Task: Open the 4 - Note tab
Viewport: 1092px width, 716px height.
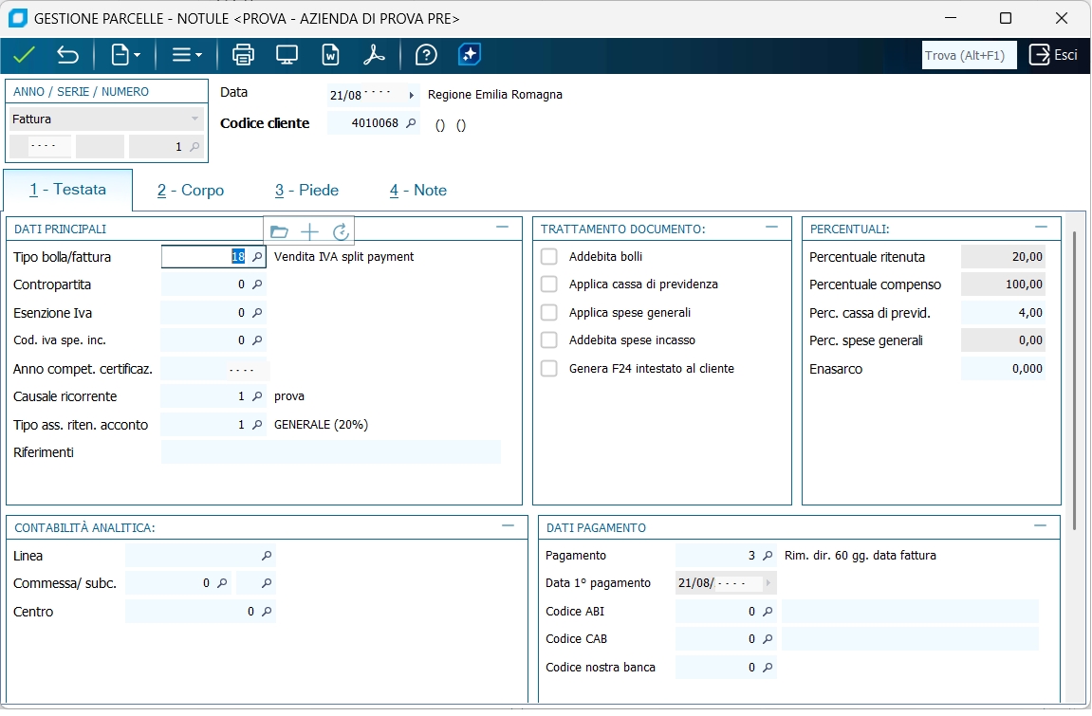Action: click(417, 191)
